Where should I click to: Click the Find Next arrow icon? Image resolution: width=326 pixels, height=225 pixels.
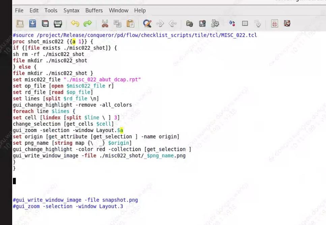pos(160,24)
